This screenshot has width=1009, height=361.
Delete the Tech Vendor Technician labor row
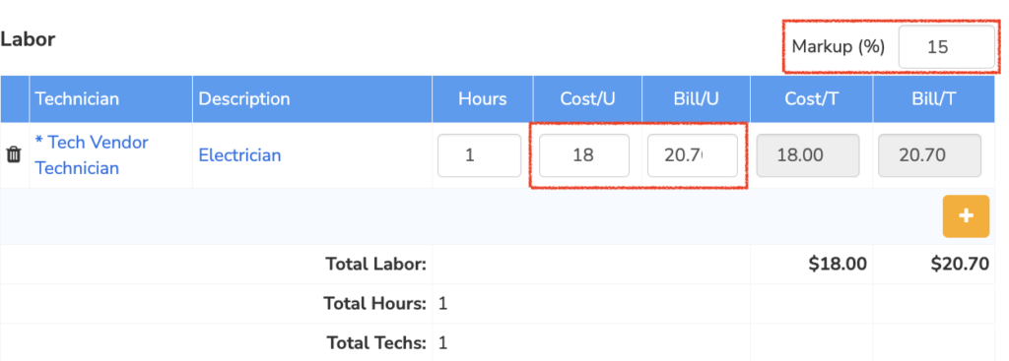[14, 154]
